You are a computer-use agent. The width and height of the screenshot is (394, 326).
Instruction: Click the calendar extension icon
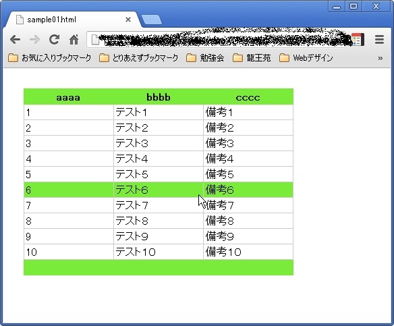click(x=358, y=39)
